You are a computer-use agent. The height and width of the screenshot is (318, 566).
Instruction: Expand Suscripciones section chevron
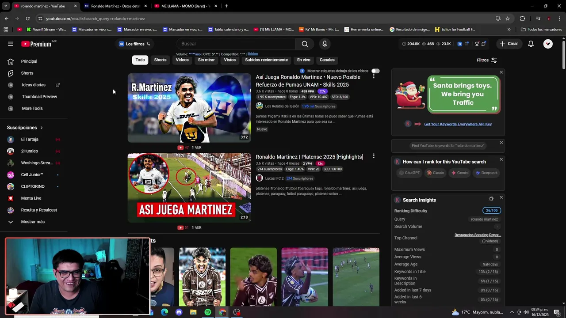coord(42,128)
